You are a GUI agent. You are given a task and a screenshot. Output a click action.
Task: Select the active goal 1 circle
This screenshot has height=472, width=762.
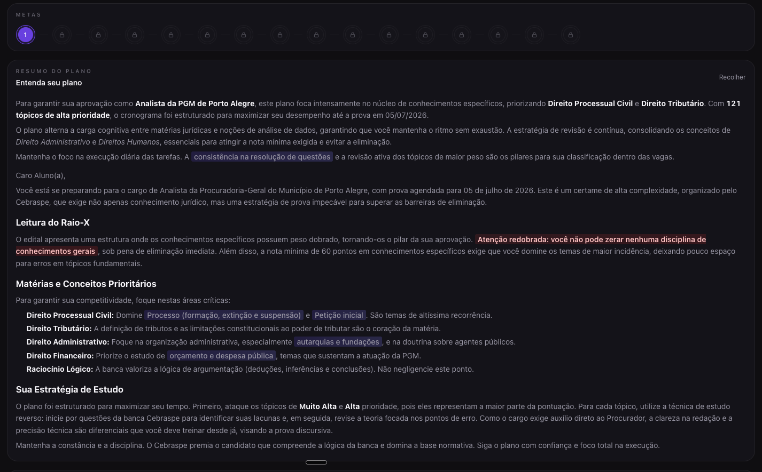[x=25, y=34]
